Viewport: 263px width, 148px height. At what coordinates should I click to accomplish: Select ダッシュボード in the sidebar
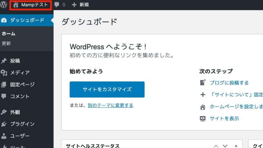click(27, 20)
